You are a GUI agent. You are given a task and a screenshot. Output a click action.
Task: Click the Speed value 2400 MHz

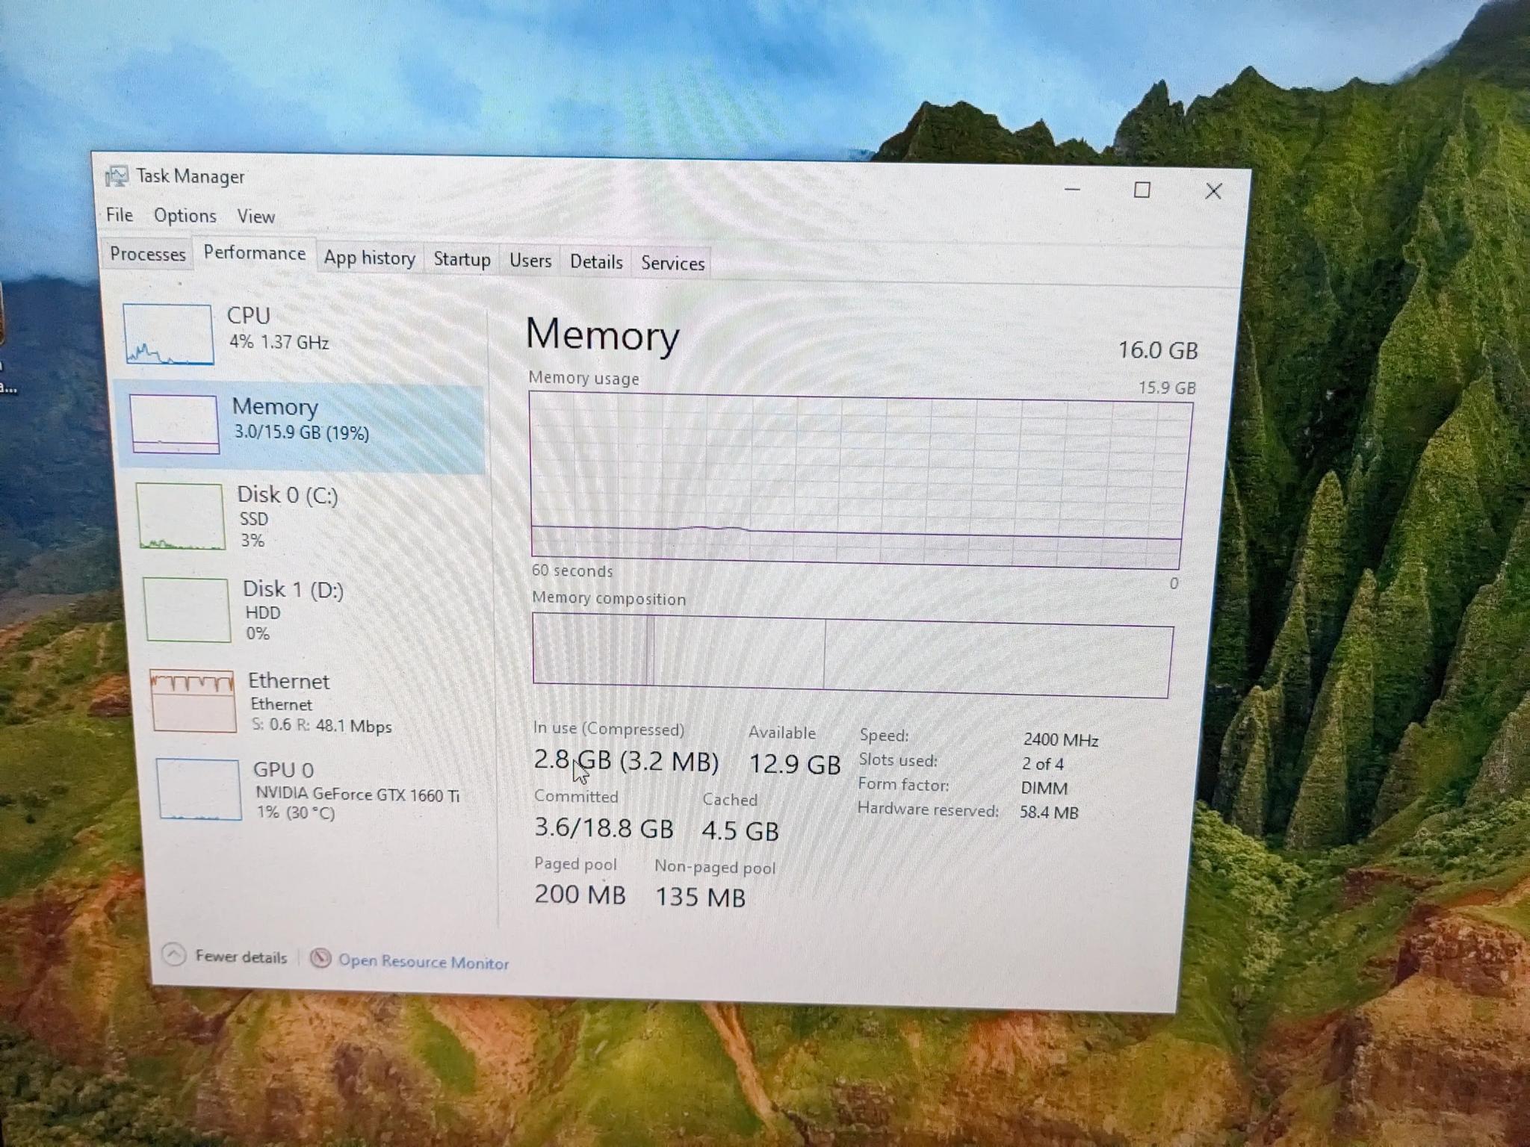click(1060, 740)
